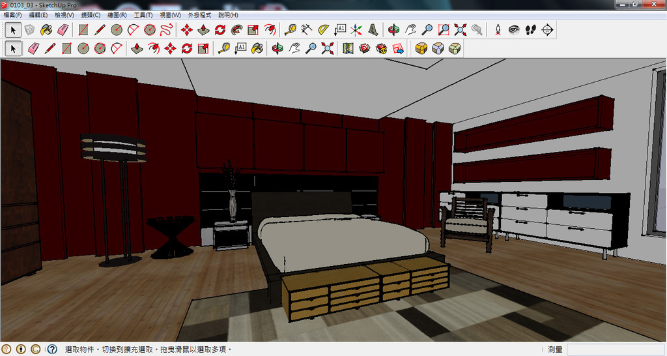The width and height of the screenshot is (667, 356).
Task: Select the Protractor tool
Action: pyautogui.click(x=323, y=30)
